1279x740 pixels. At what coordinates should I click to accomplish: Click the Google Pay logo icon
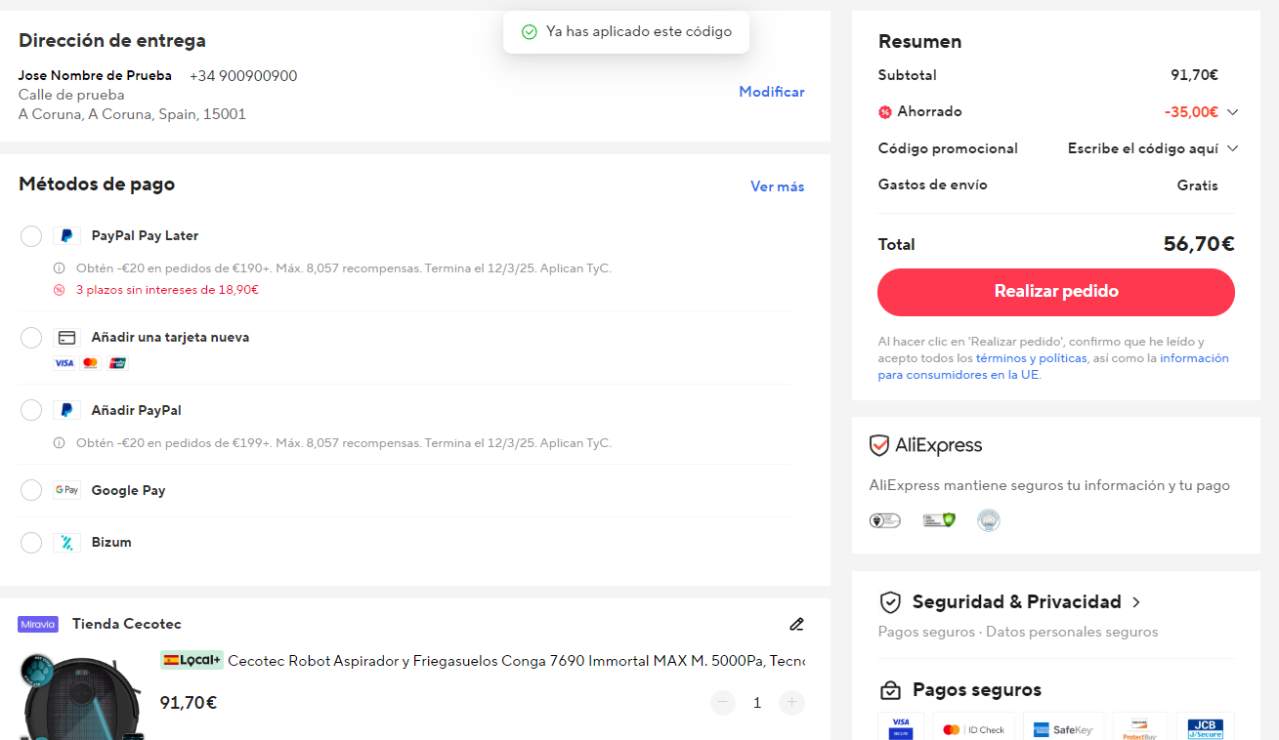66,490
